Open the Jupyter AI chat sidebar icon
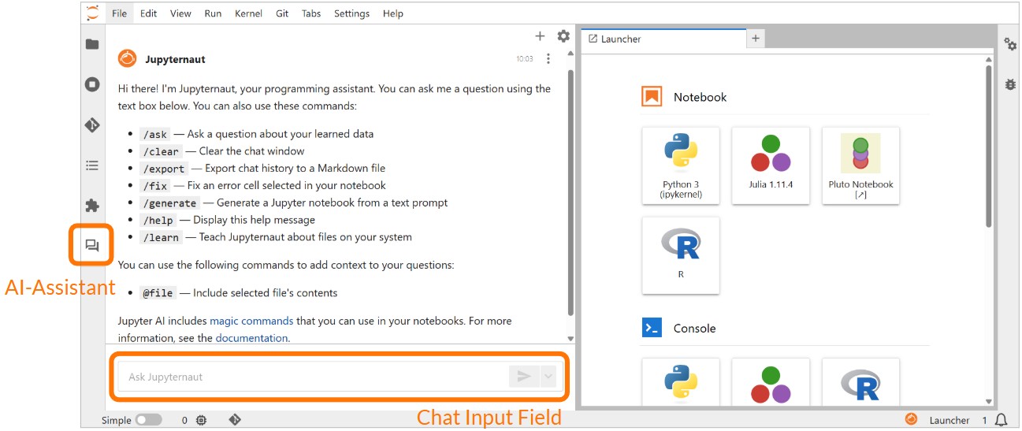Viewport: 1022px width, 431px height. coord(92,246)
